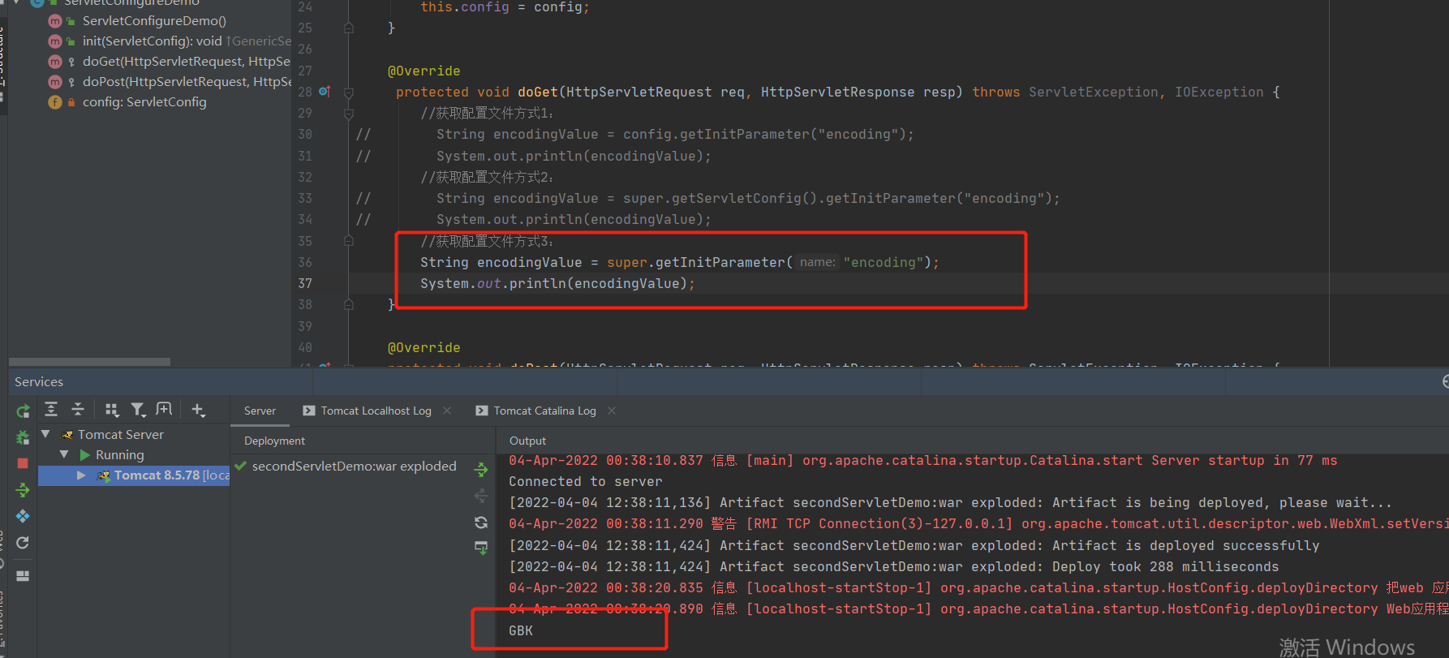Open the Group By options in Services
The width and height of the screenshot is (1449, 658).
click(x=112, y=410)
